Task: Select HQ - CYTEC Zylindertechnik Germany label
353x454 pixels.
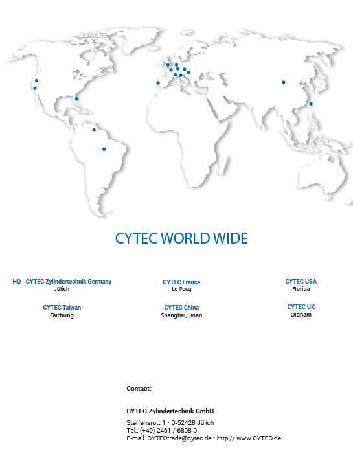Action: pos(62,282)
